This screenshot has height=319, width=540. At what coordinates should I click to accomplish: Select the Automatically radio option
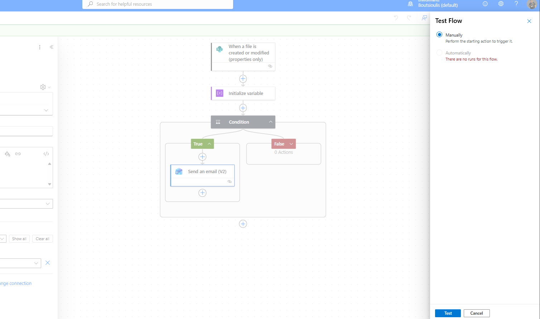click(x=439, y=53)
